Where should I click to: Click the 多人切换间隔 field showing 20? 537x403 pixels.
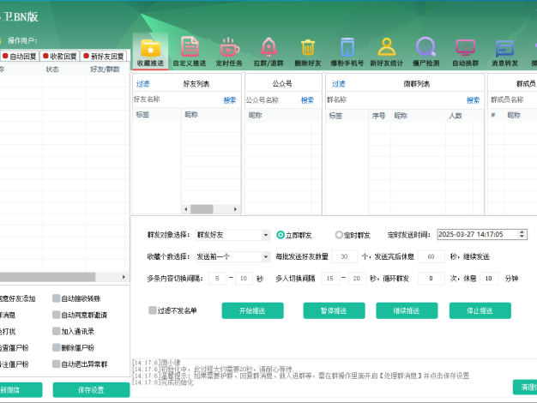click(357, 279)
